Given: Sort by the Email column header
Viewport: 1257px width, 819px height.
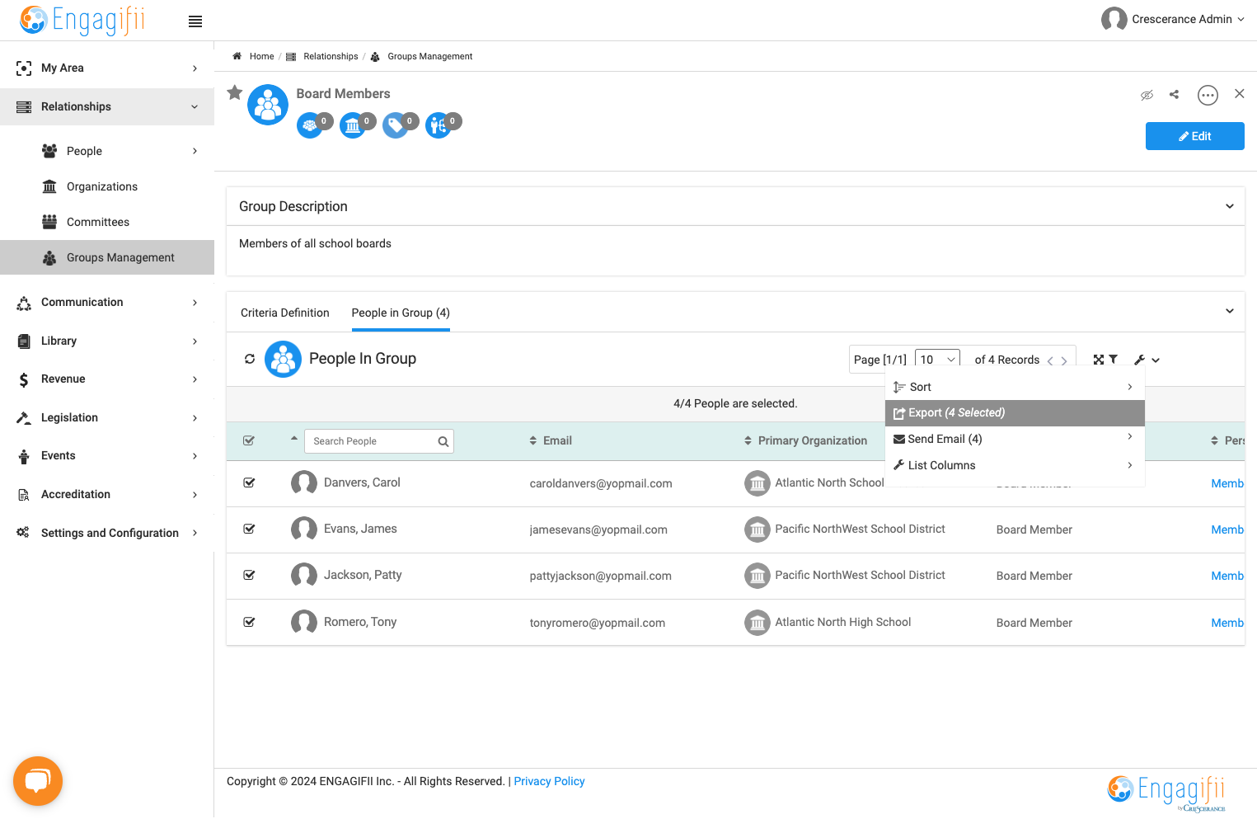Looking at the screenshot, I should click(x=551, y=440).
